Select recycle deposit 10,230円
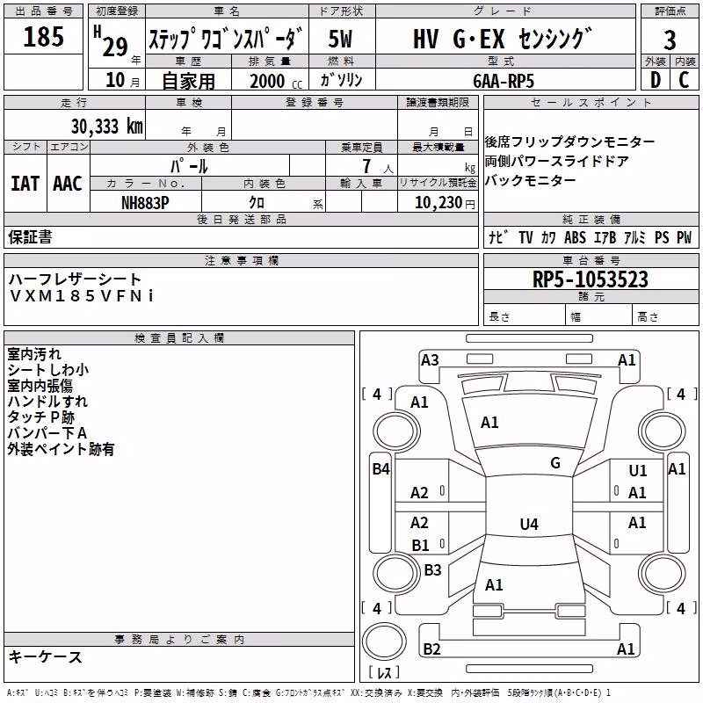 445,203
